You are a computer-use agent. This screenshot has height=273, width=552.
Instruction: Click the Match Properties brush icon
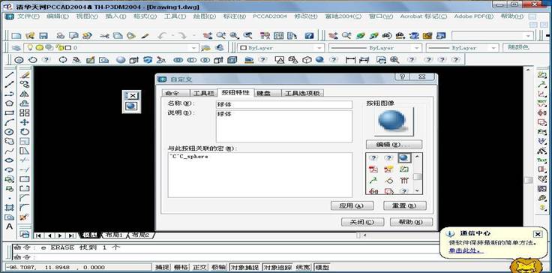coord(145,35)
